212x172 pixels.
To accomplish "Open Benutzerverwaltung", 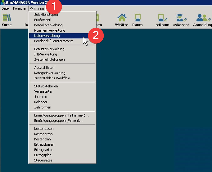I will 62,49.
